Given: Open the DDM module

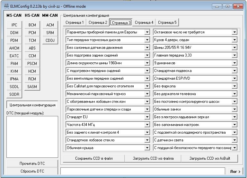Looking at the screenshot, I should click(14, 32).
